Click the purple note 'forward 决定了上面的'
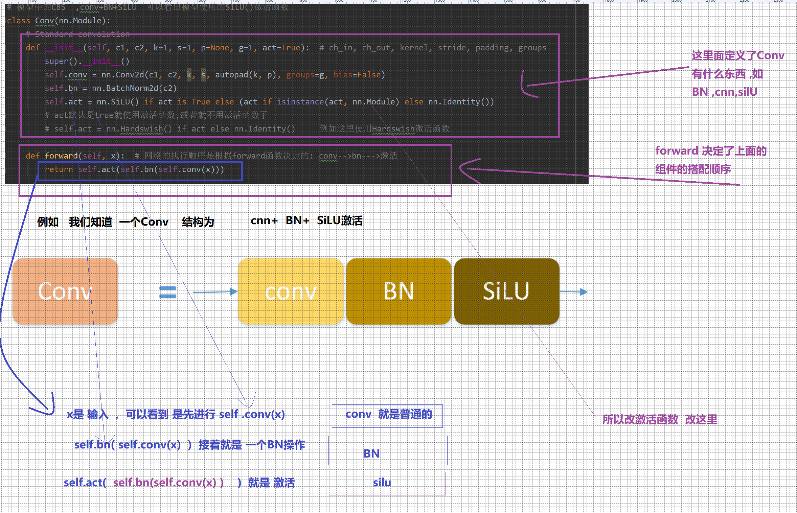797x513 pixels. pos(711,151)
